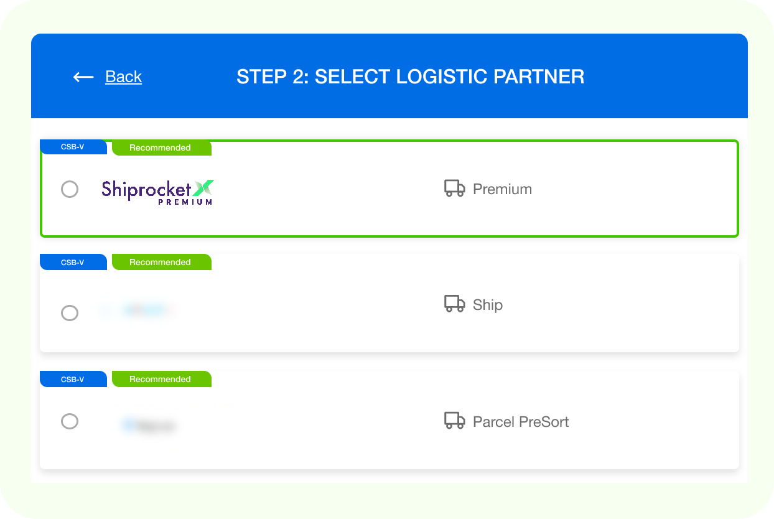This screenshot has width=774, height=519.
Task: Click the CSB-V tag on Ship card
Action: (x=73, y=262)
